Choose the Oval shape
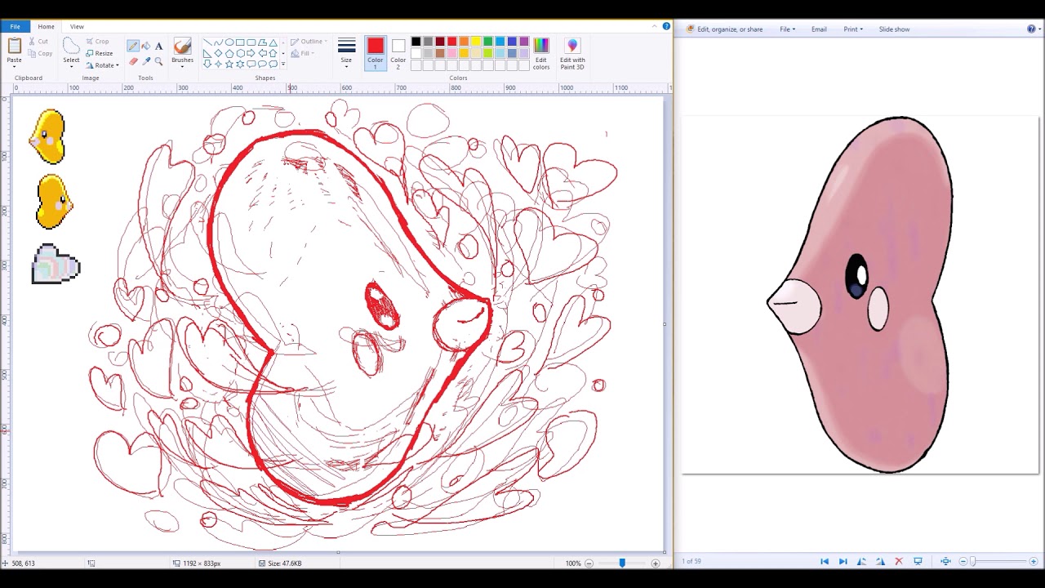 point(229,42)
